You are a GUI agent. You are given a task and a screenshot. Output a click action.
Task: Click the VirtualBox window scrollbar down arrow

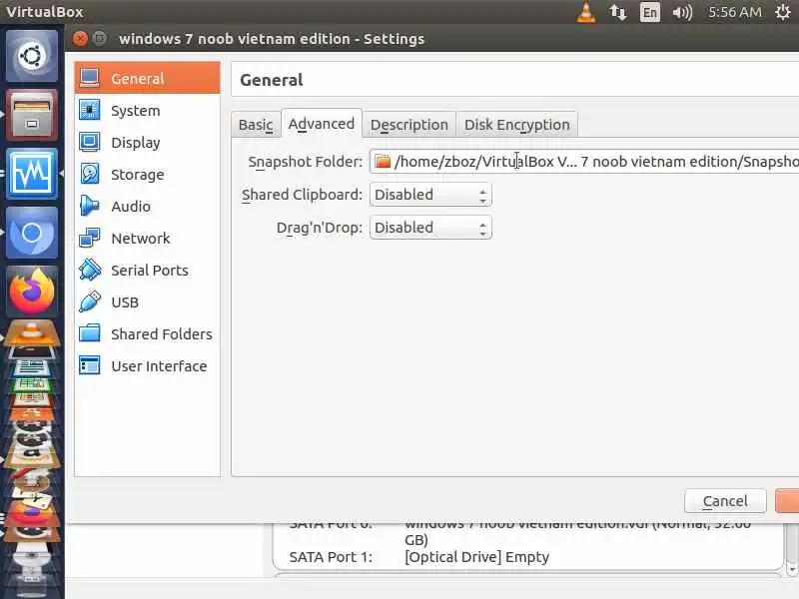tap(792, 568)
